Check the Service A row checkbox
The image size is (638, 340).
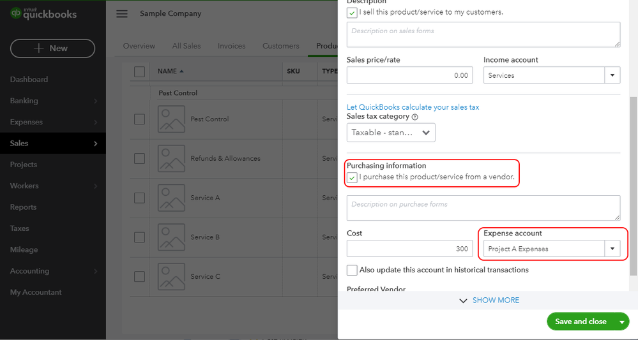(140, 198)
